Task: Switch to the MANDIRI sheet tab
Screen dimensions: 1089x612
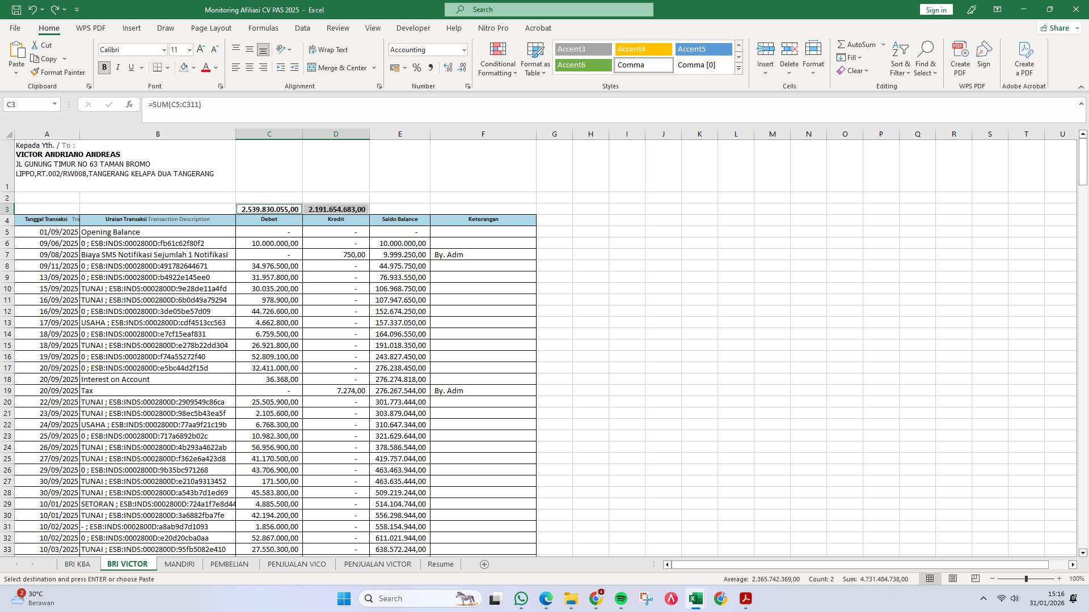Action: [179, 564]
